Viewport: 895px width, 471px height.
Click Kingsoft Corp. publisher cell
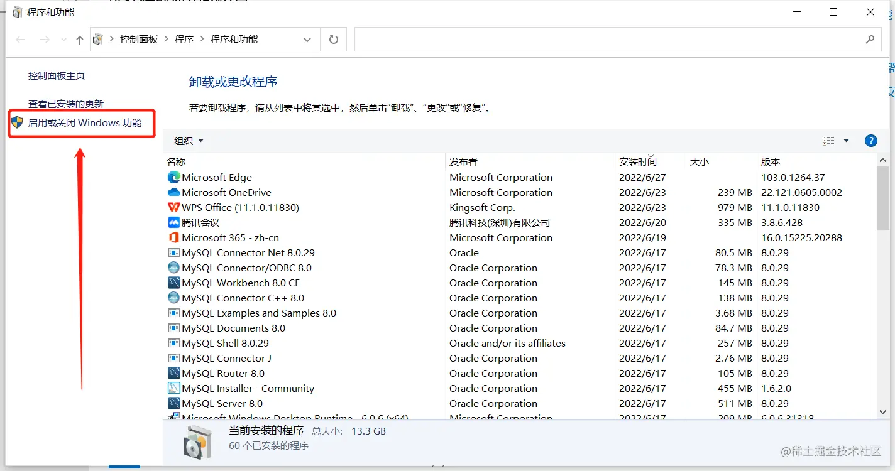[x=482, y=208]
